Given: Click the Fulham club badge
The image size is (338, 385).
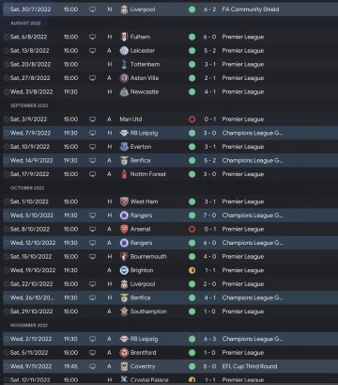Looking at the screenshot, I should pos(124,37).
